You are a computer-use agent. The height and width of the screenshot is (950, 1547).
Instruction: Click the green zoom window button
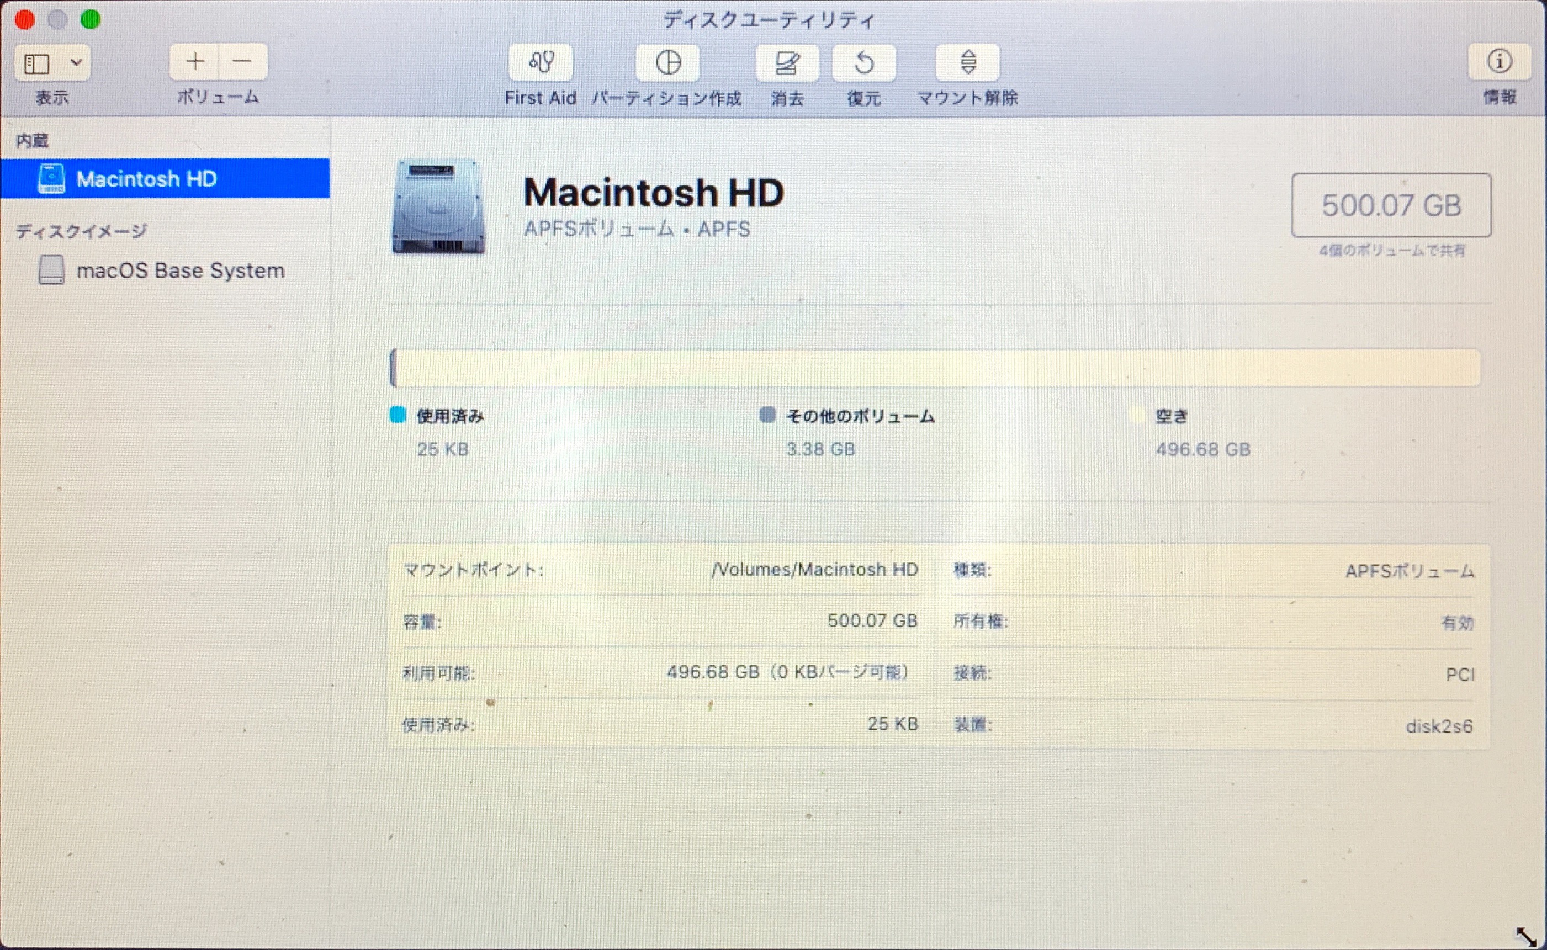pos(91,19)
